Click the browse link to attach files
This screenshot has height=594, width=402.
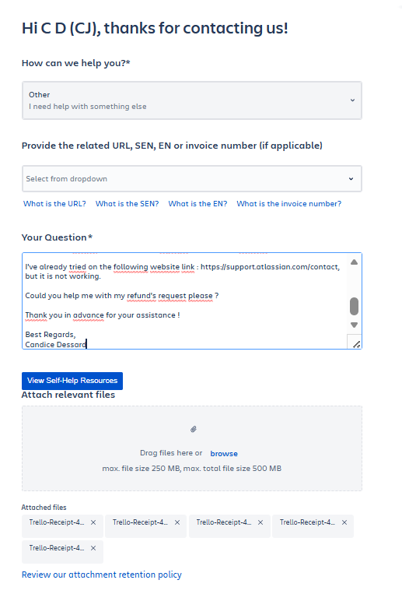[x=224, y=453]
